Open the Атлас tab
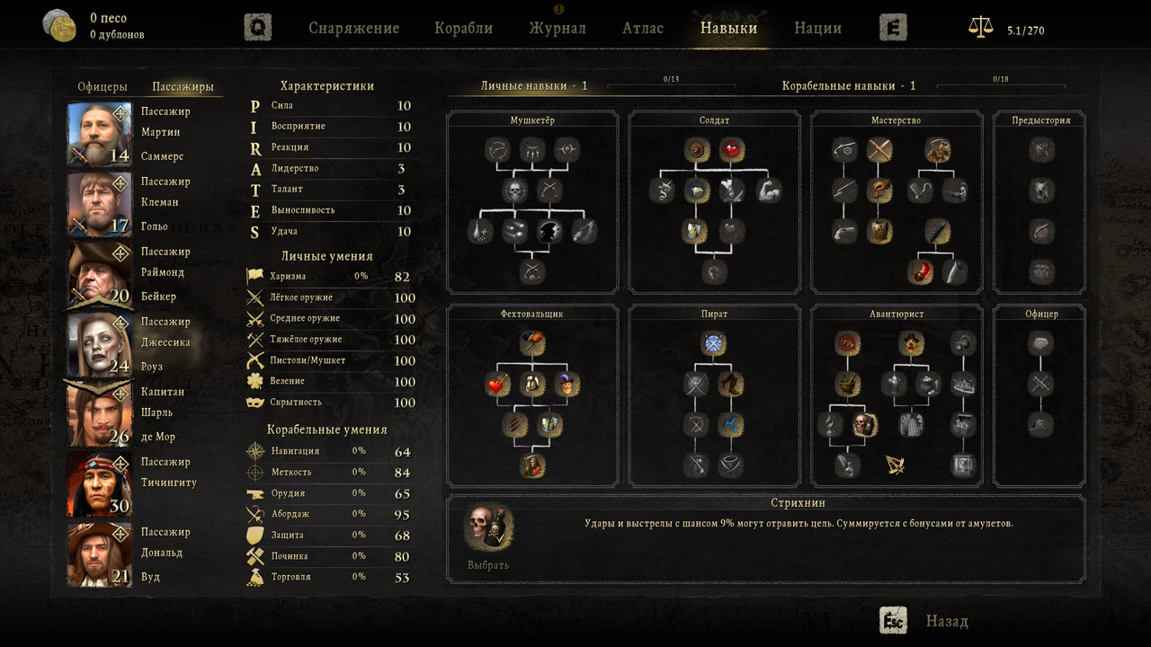The image size is (1151, 647). (x=643, y=28)
